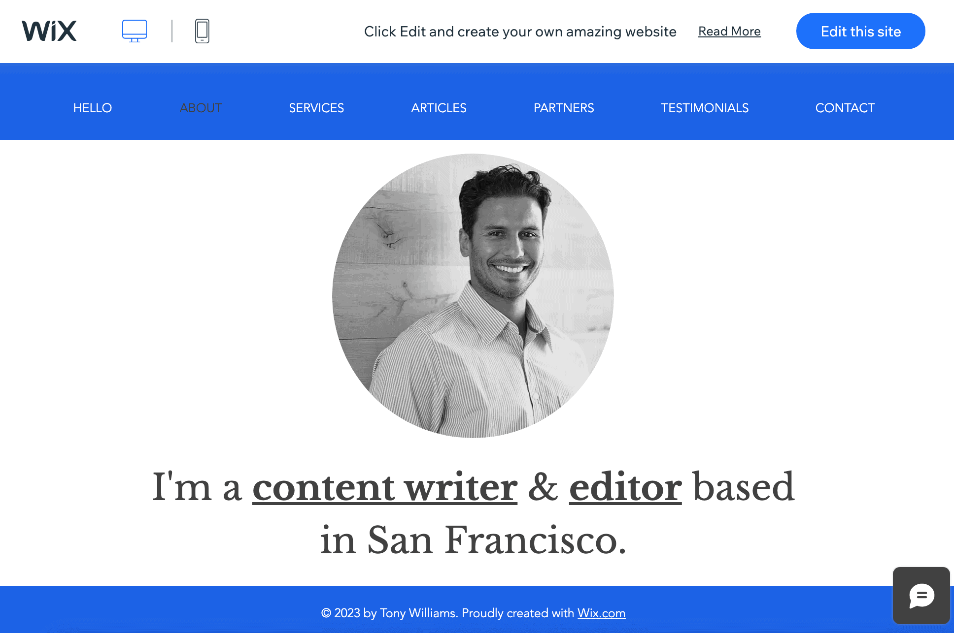Open ARTICLES in navigation bar
Screen dimensions: 954x633
(439, 108)
